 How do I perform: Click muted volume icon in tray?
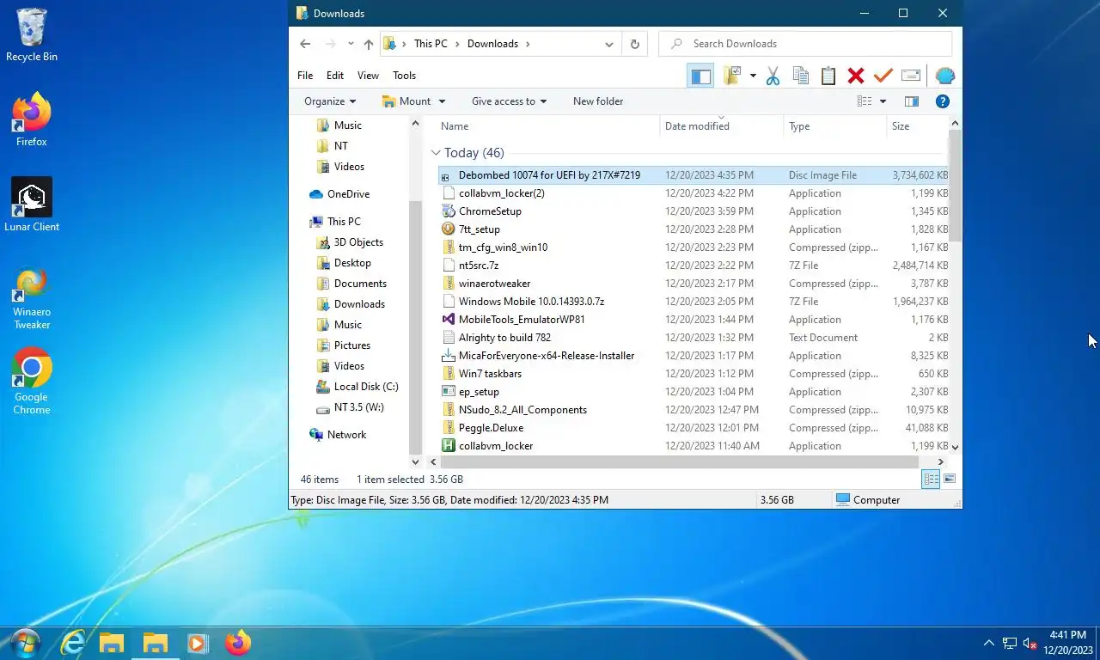point(1030,644)
